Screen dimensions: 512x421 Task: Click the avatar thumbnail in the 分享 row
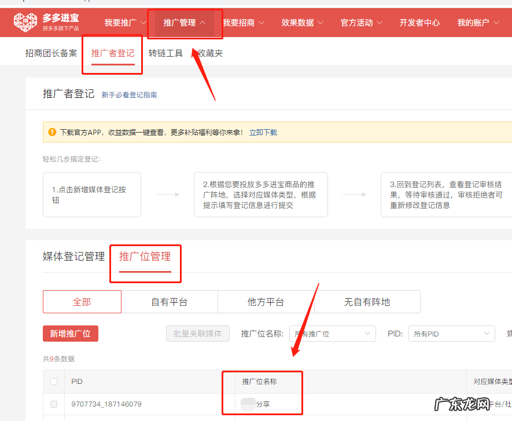[249, 404]
